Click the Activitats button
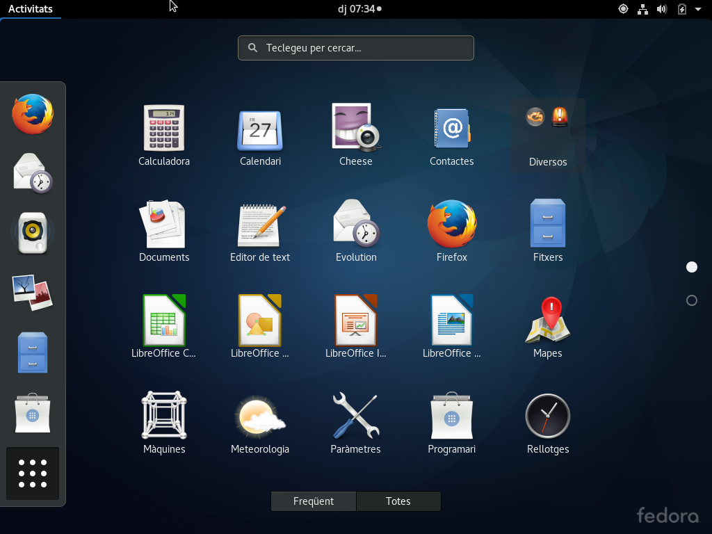Viewport: 712px width, 534px height. [31, 8]
